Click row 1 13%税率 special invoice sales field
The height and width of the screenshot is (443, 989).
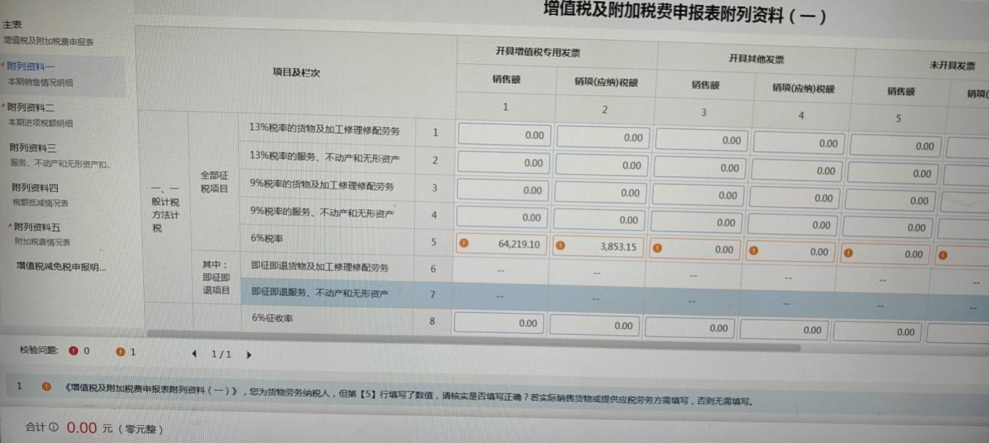(503, 135)
